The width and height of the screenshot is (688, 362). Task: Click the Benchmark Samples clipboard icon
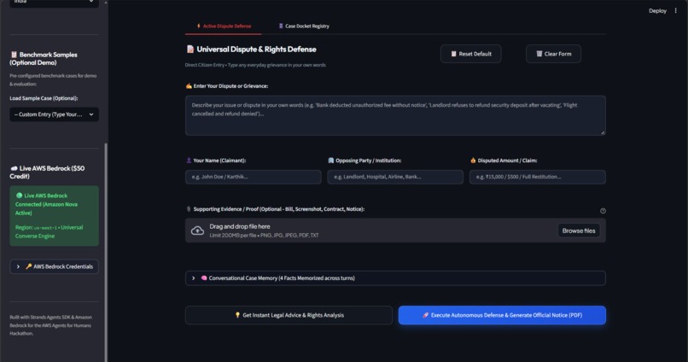pyautogui.click(x=14, y=55)
